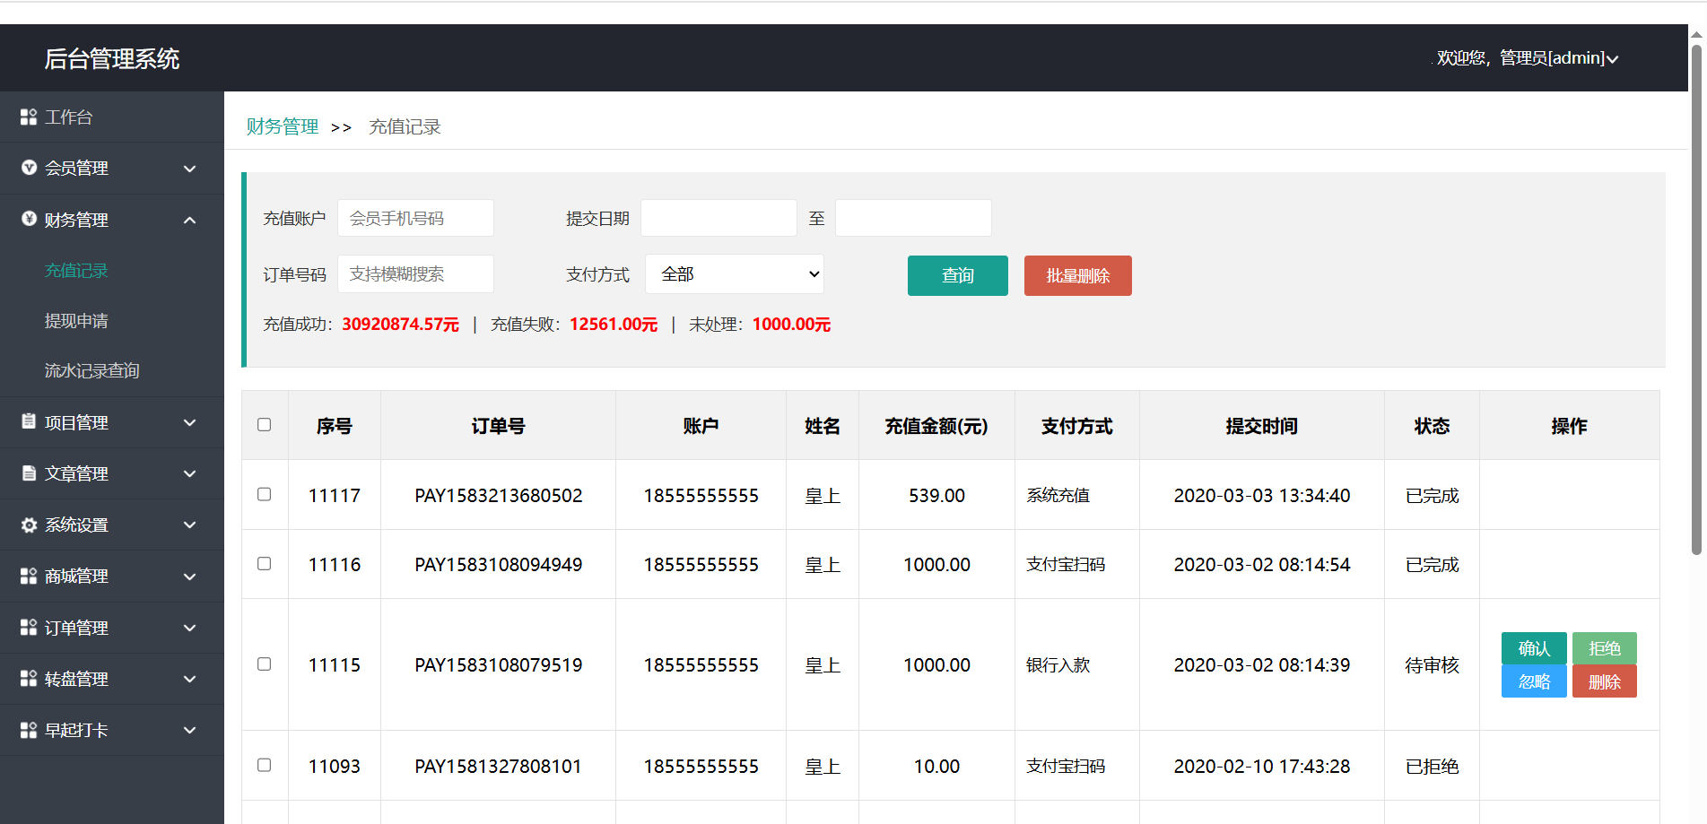Viewport: 1707px width, 824px height.
Task: Click the 文章管理 document icon
Action: pyautogui.click(x=29, y=473)
